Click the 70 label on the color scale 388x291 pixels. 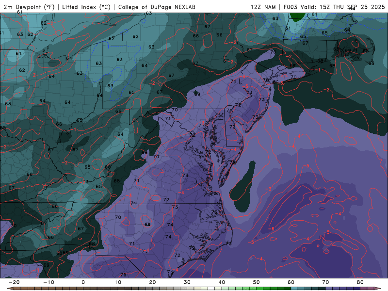click(325, 282)
